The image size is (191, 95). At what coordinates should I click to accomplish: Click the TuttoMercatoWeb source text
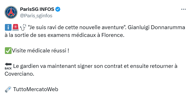point(35,89)
